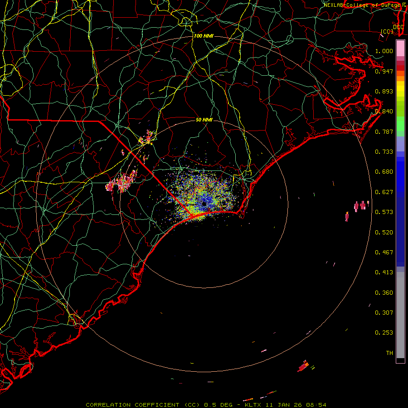Click the 0.520 scale value
408x408 pixels.
(384, 233)
